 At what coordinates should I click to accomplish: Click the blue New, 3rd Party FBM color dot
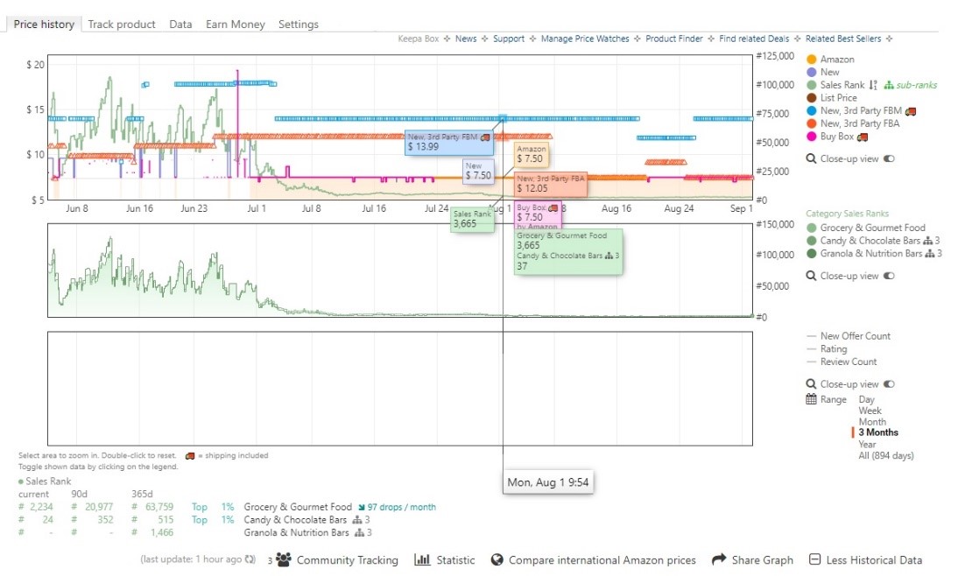pyautogui.click(x=812, y=111)
